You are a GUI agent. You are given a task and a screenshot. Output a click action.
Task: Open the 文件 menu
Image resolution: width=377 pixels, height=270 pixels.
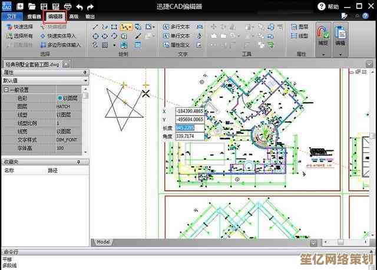click(x=12, y=17)
